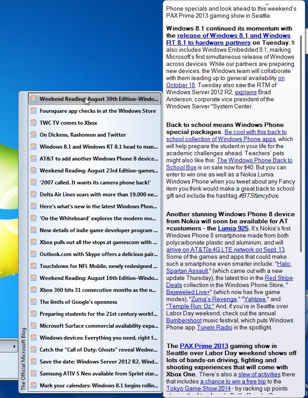
Task: Open Microsoft Surface commercial availability entry
Action: click(x=95, y=325)
